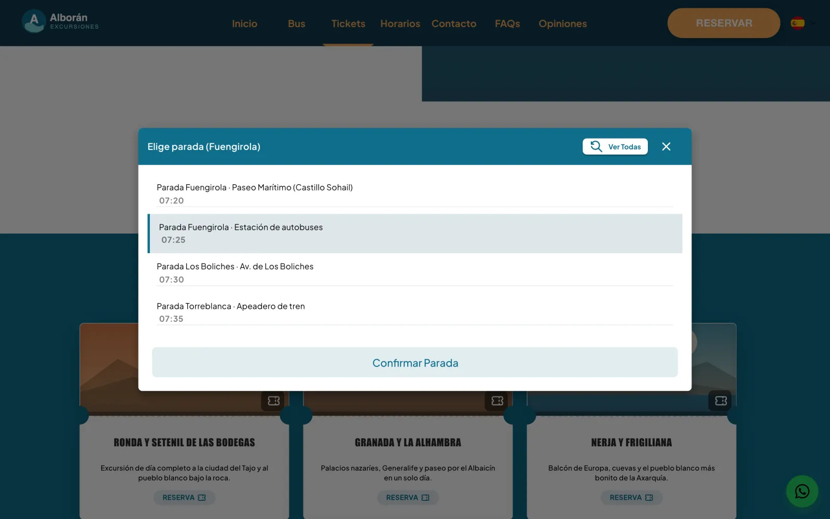Click ticket icon on Ronda card
The image size is (830, 519).
point(273,401)
